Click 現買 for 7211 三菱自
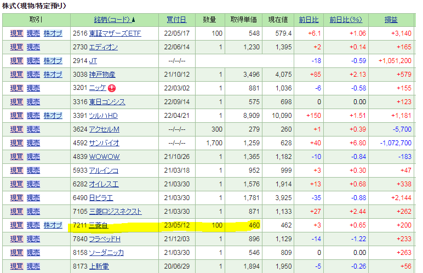Image resolution: width=423 pixels, height=273 pixels. [x=17, y=225]
